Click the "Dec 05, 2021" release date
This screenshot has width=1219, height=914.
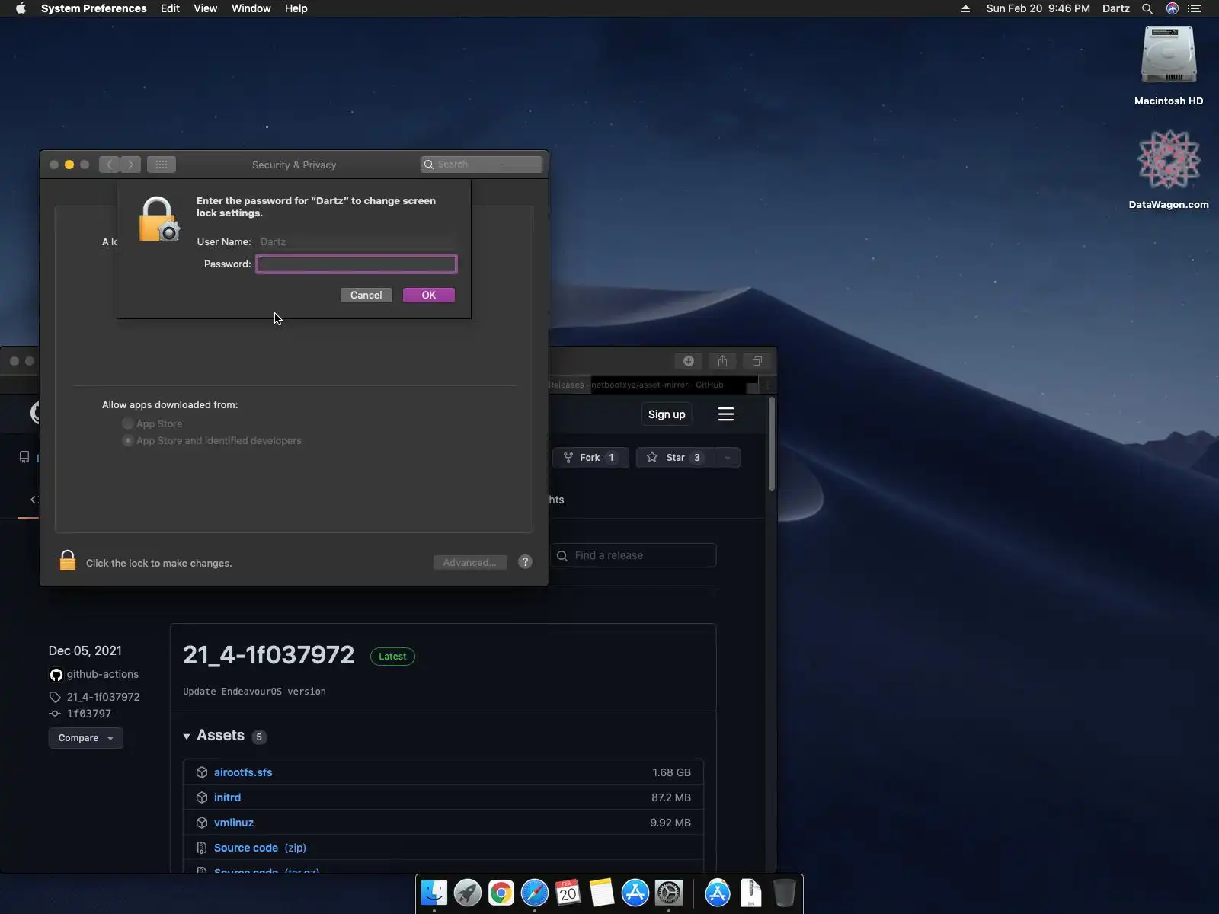click(85, 650)
